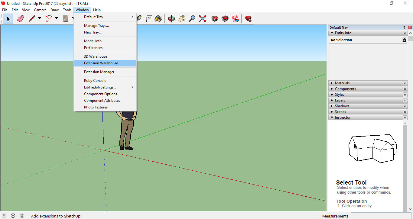Open the Tools menu

click(67, 10)
